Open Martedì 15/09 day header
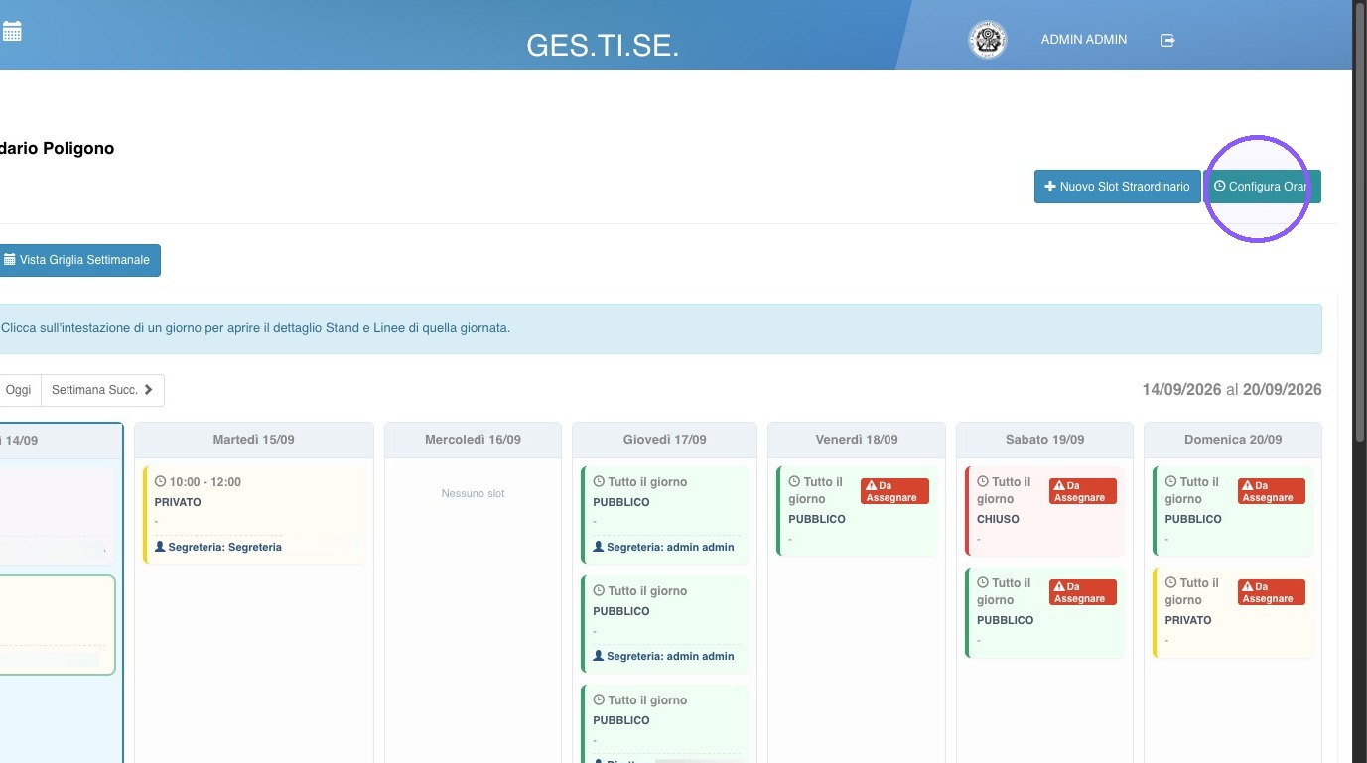 pyautogui.click(x=253, y=440)
